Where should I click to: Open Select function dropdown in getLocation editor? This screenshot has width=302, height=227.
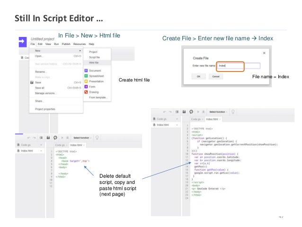click(x=218, y=112)
